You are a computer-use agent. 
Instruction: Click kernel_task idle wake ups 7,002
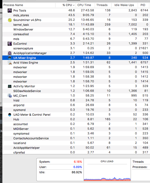(133, 24)
